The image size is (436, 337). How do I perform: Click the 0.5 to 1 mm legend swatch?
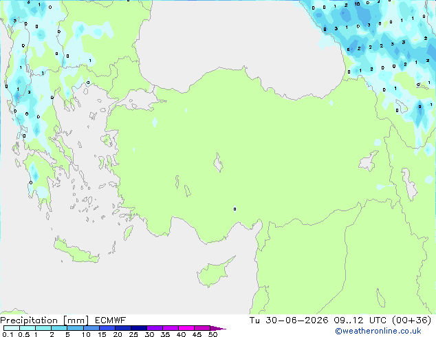pos(28,328)
